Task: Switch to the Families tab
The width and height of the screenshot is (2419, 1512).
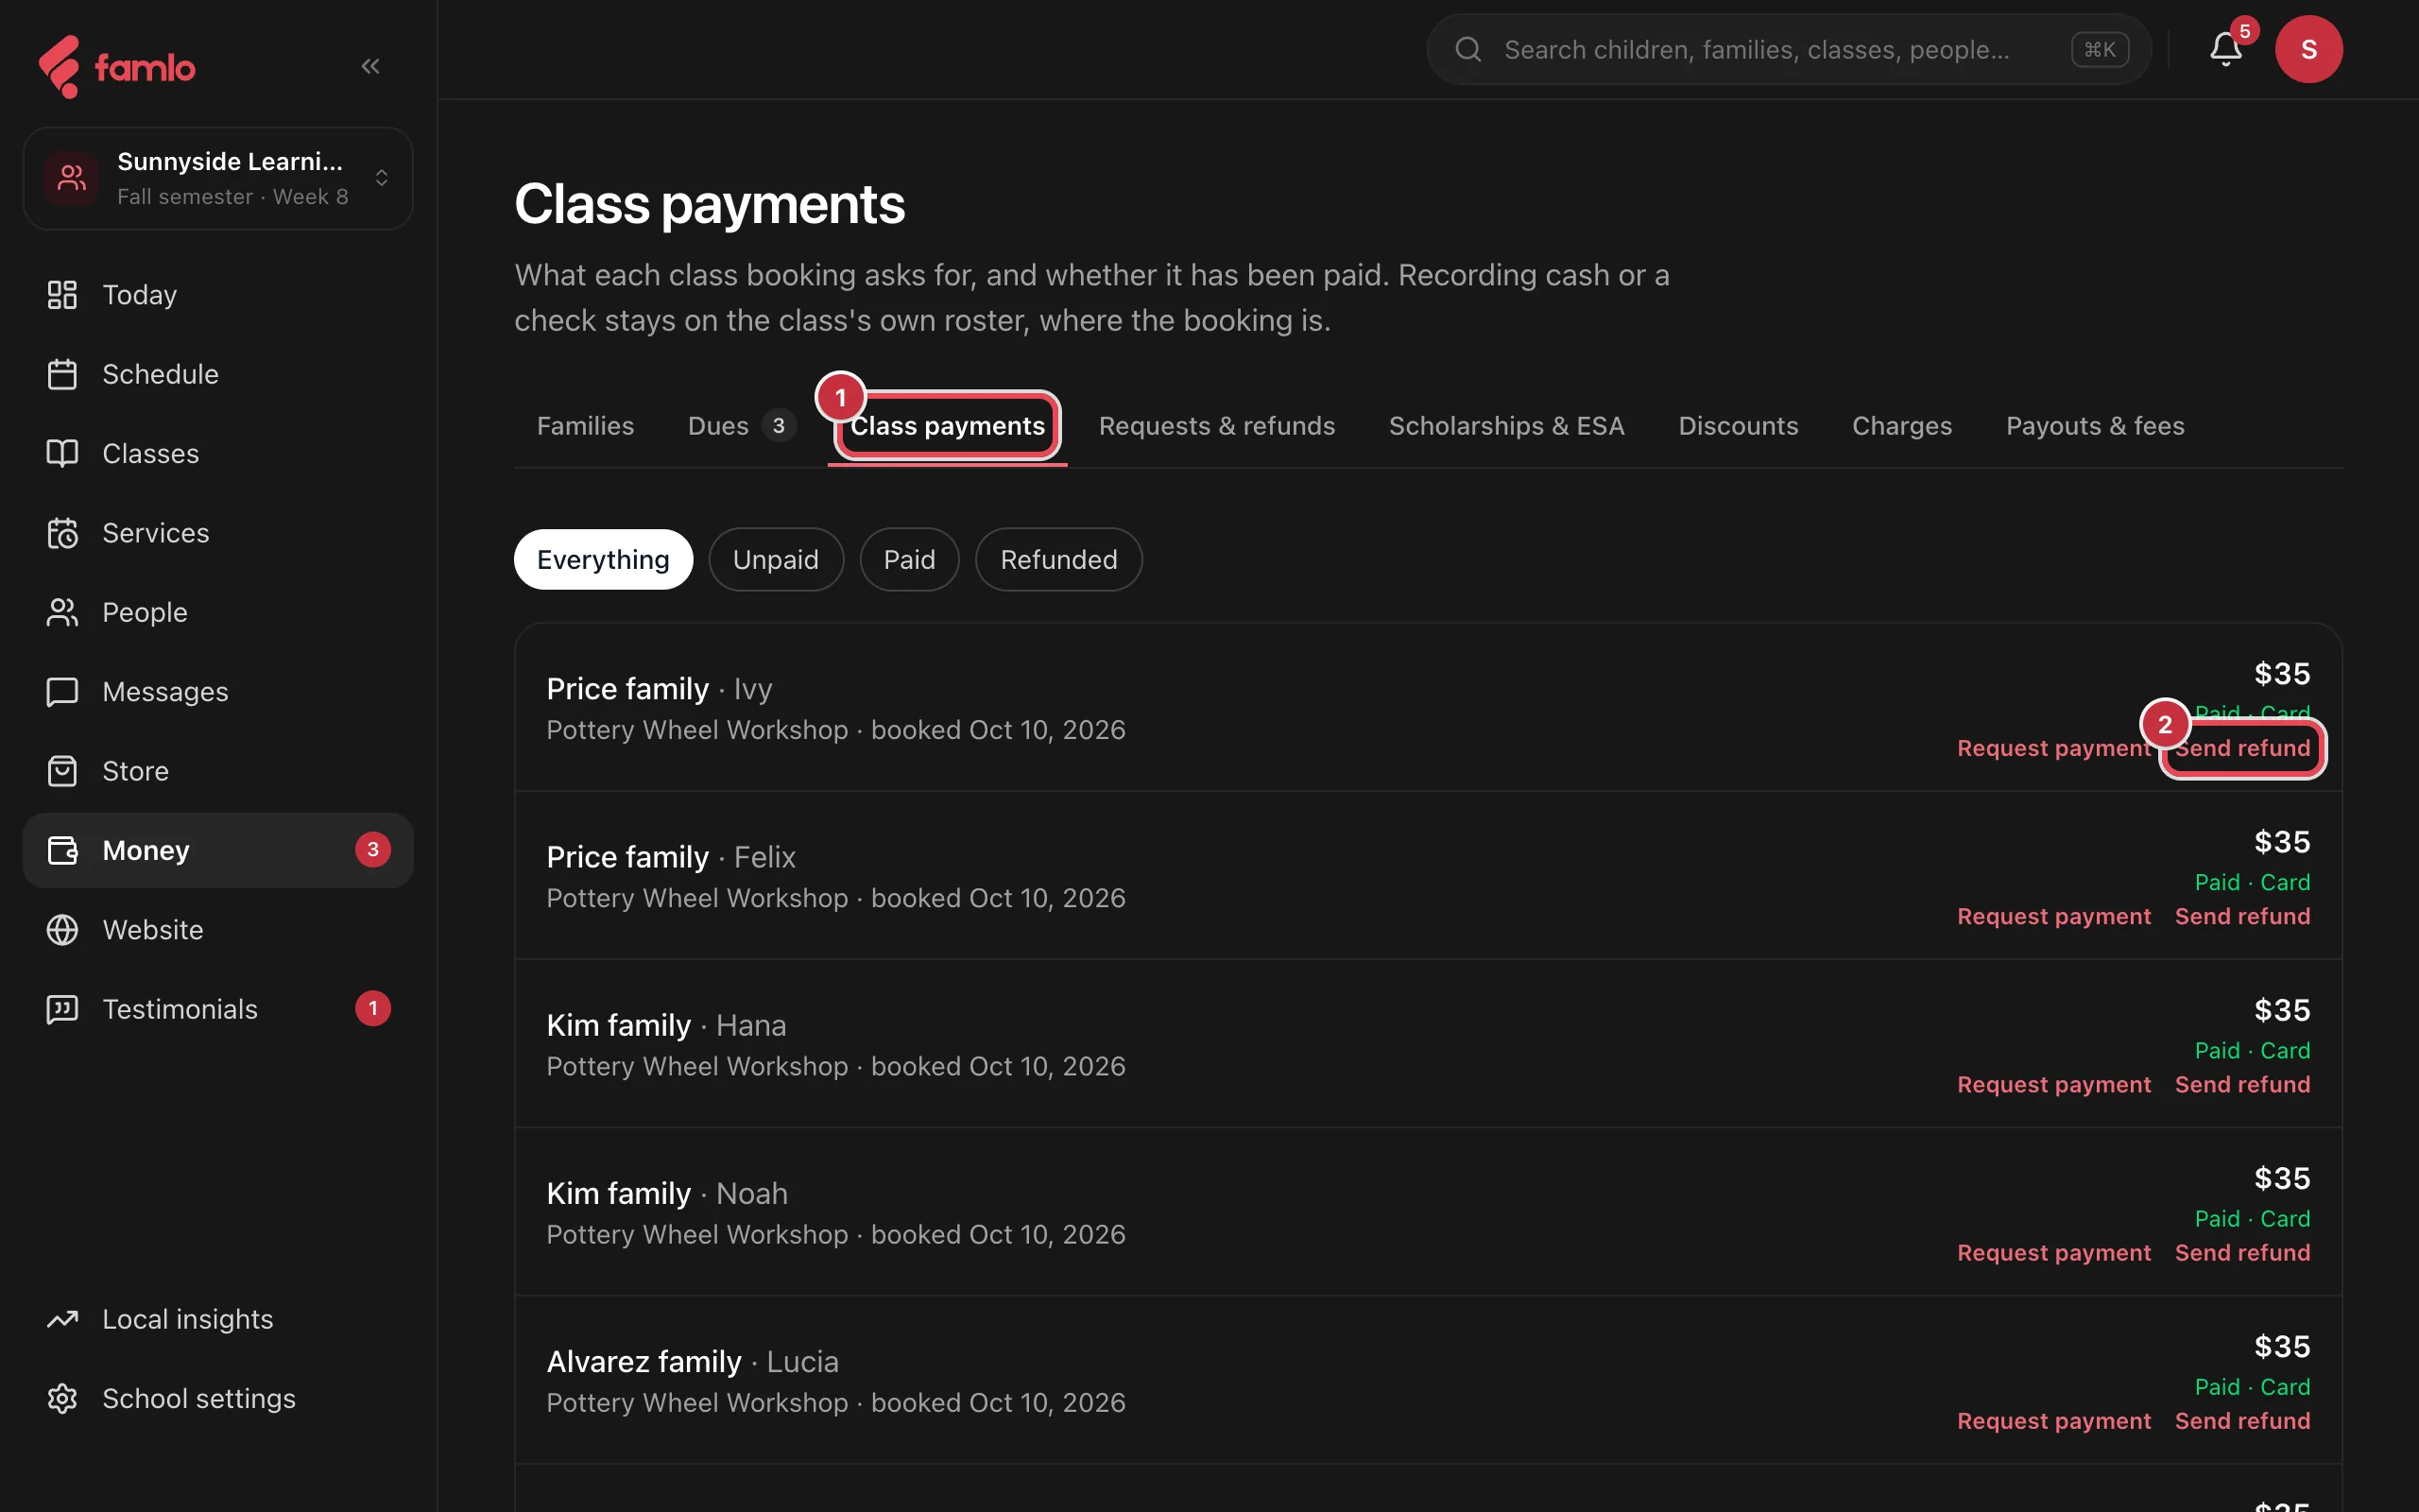Action: (586, 426)
